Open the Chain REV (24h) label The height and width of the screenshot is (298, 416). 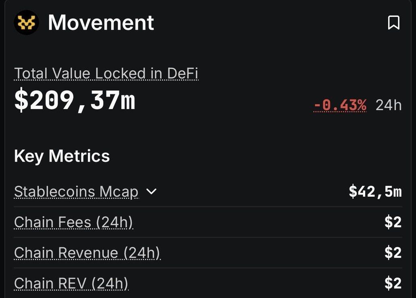71,284
